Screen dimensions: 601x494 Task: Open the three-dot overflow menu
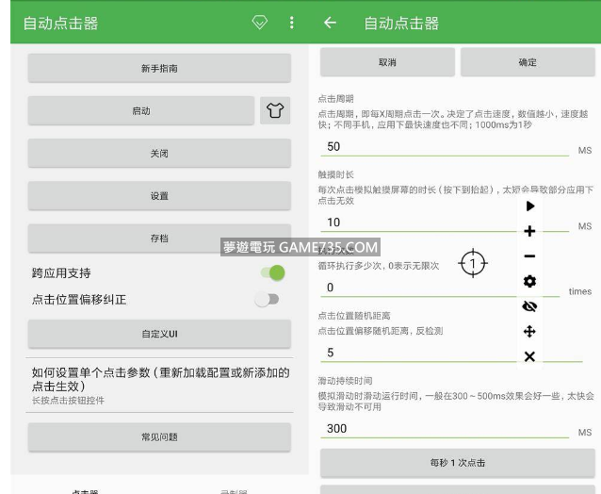pos(291,23)
